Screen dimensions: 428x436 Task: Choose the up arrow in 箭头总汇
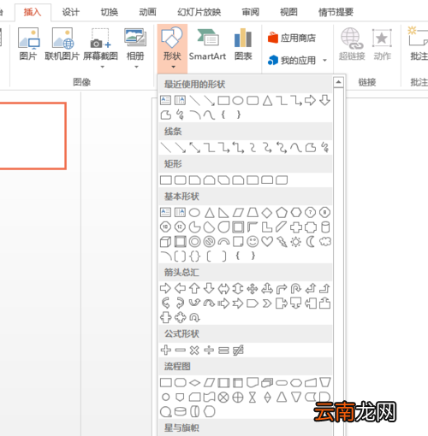(x=194, y=288)
